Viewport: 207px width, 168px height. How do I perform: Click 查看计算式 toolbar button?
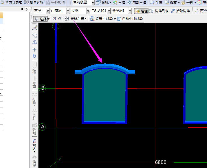11,2
